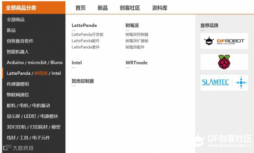This screenshot has width=254, height=153.
Task: Click 电机 in the sidebar motor row
Action: point(24,105)
